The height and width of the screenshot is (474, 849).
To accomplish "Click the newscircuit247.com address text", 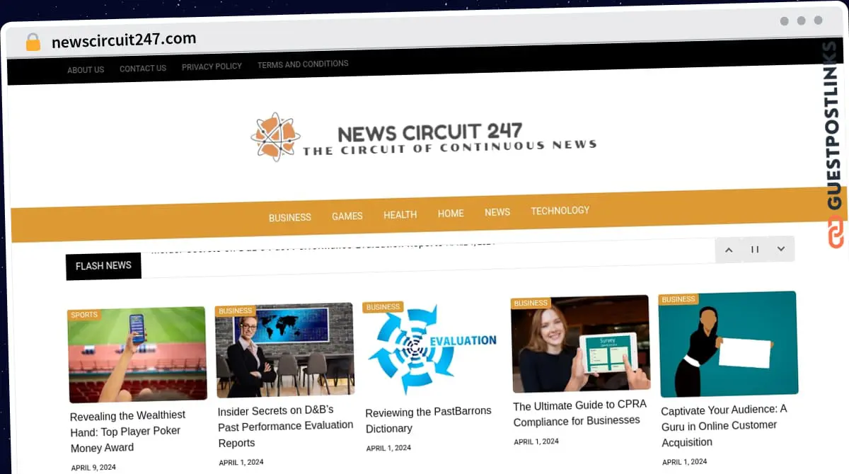I will (124, 40).
